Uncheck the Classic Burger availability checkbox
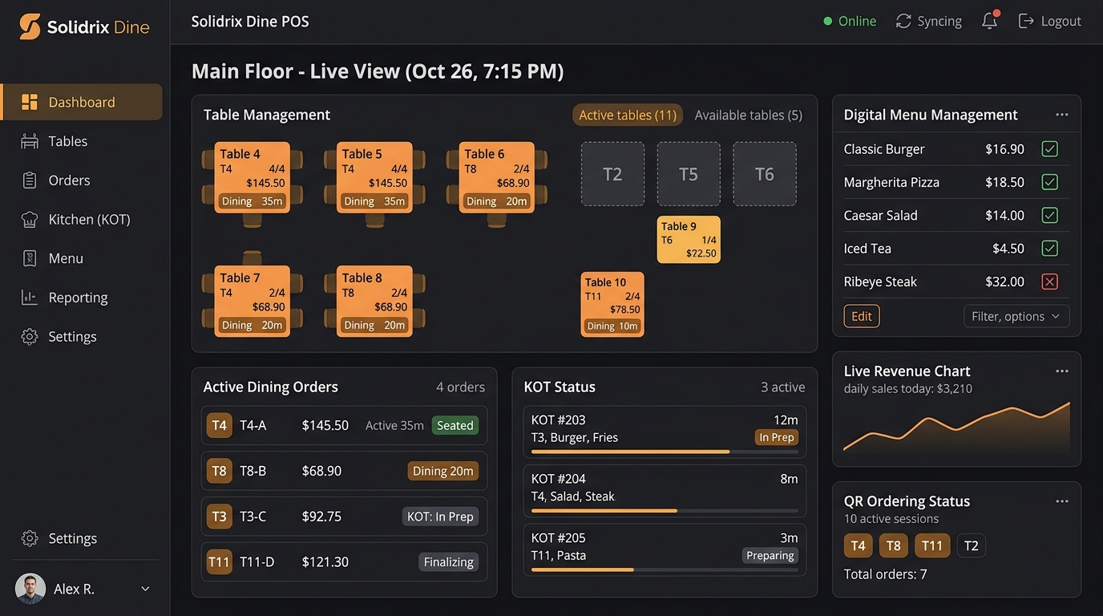The image size is (1103, 616). [x=1050, y=149]
